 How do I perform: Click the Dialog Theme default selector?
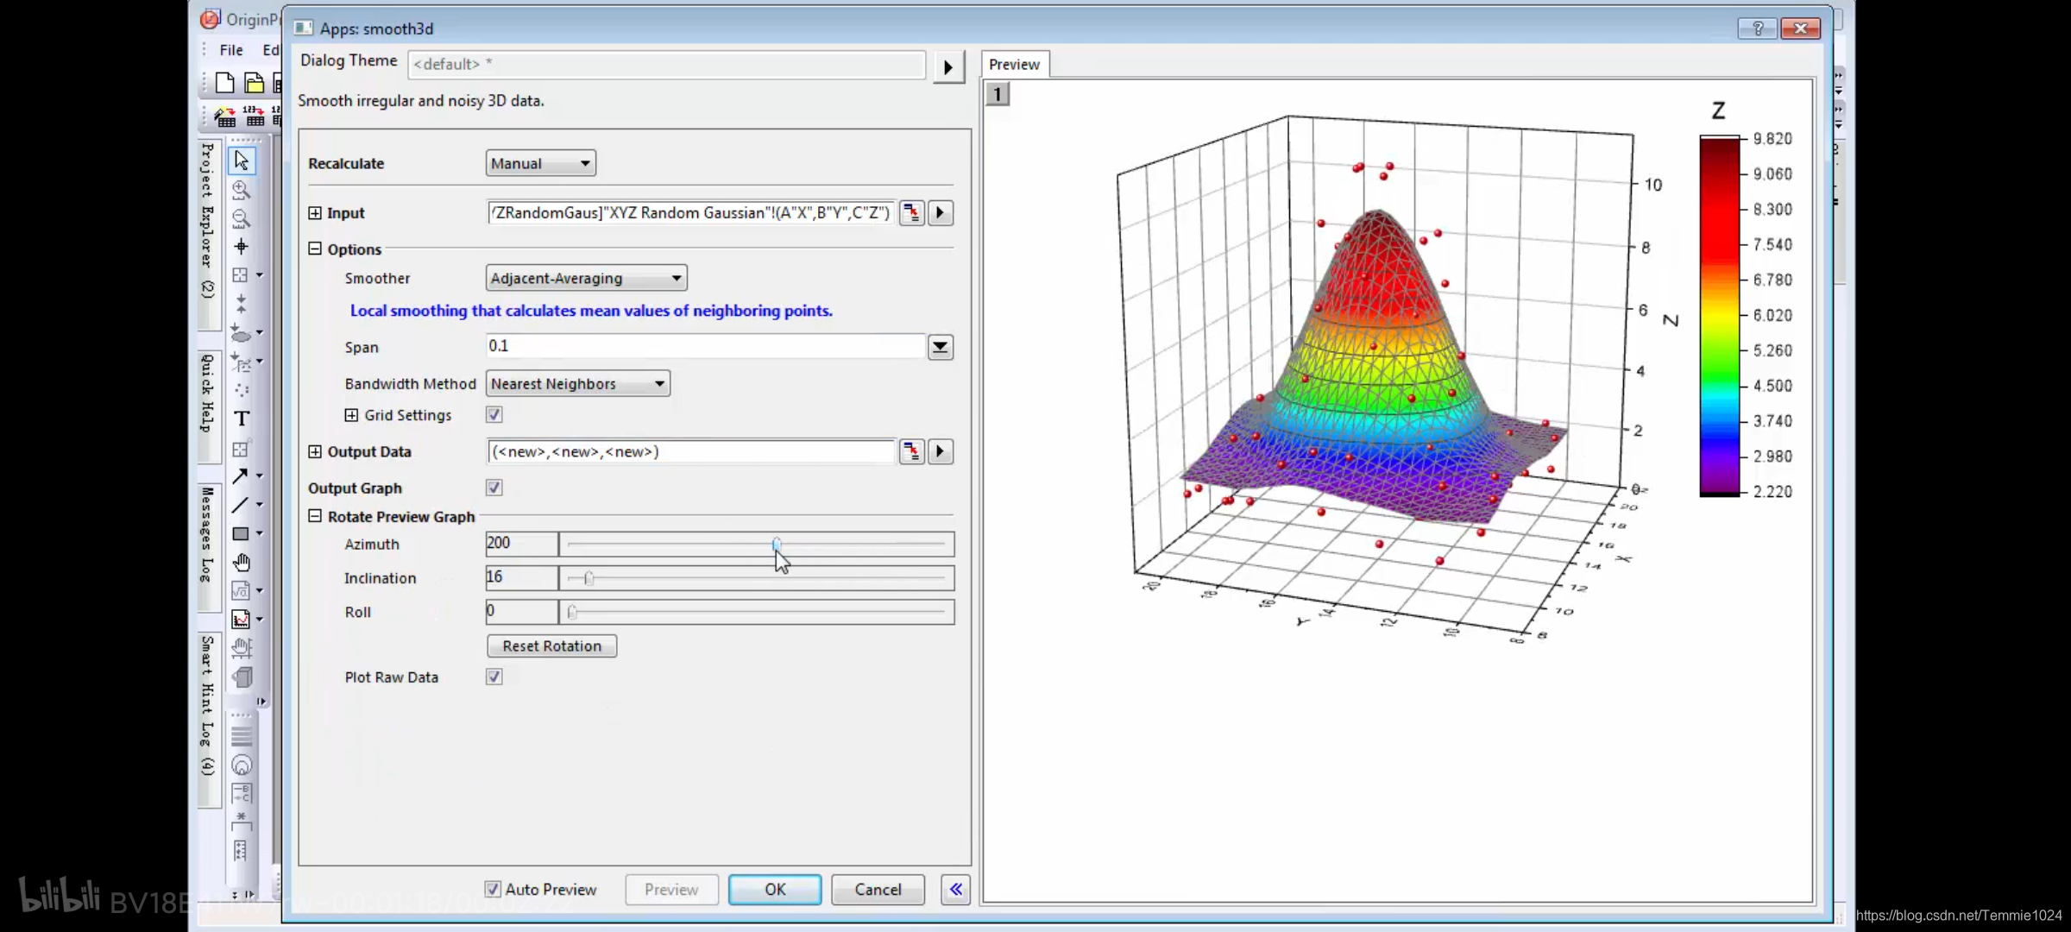[667, 62]
